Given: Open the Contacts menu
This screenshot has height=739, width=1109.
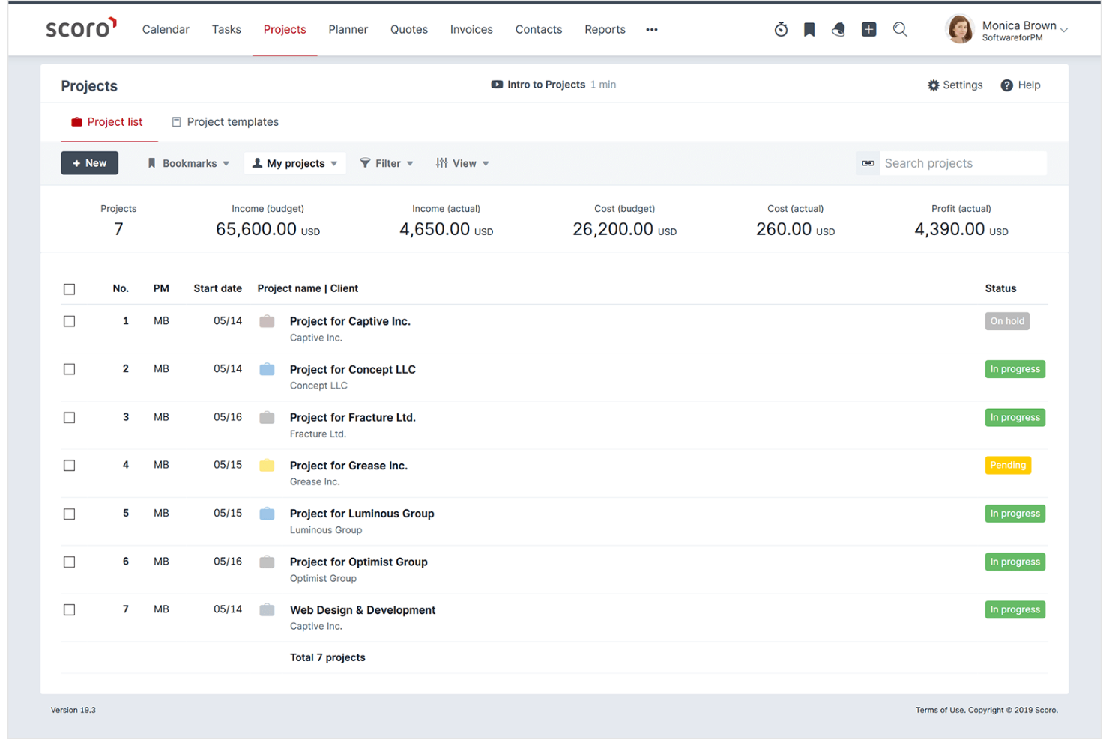Looking at the screenshot, I should click(x=539, y=29).
